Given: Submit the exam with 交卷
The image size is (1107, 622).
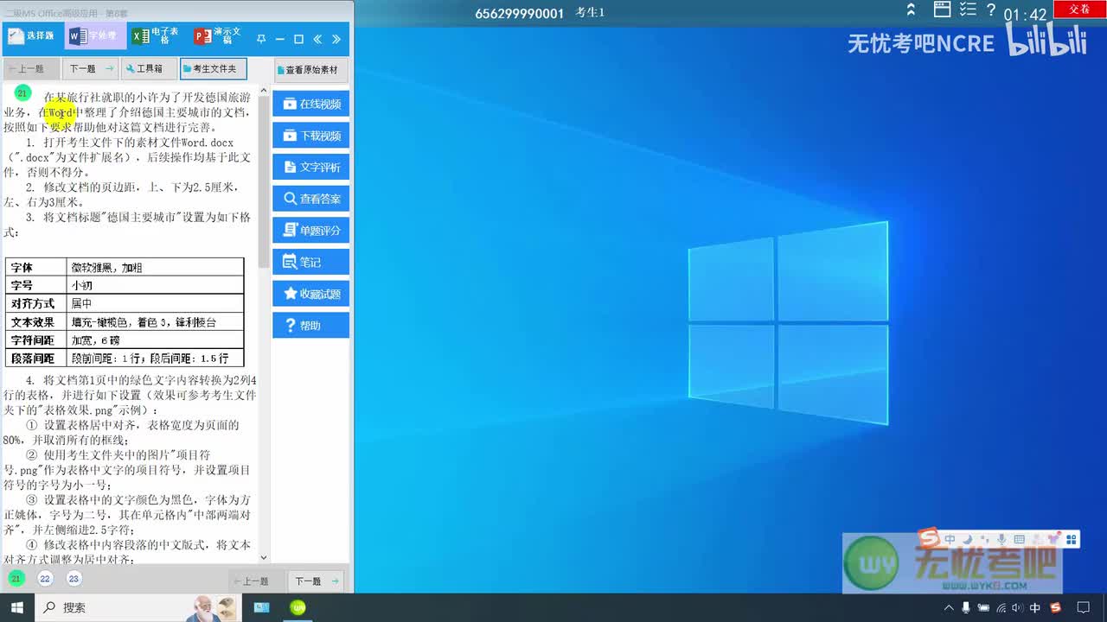Looking at the screenshot, I should click(1079, 9).
